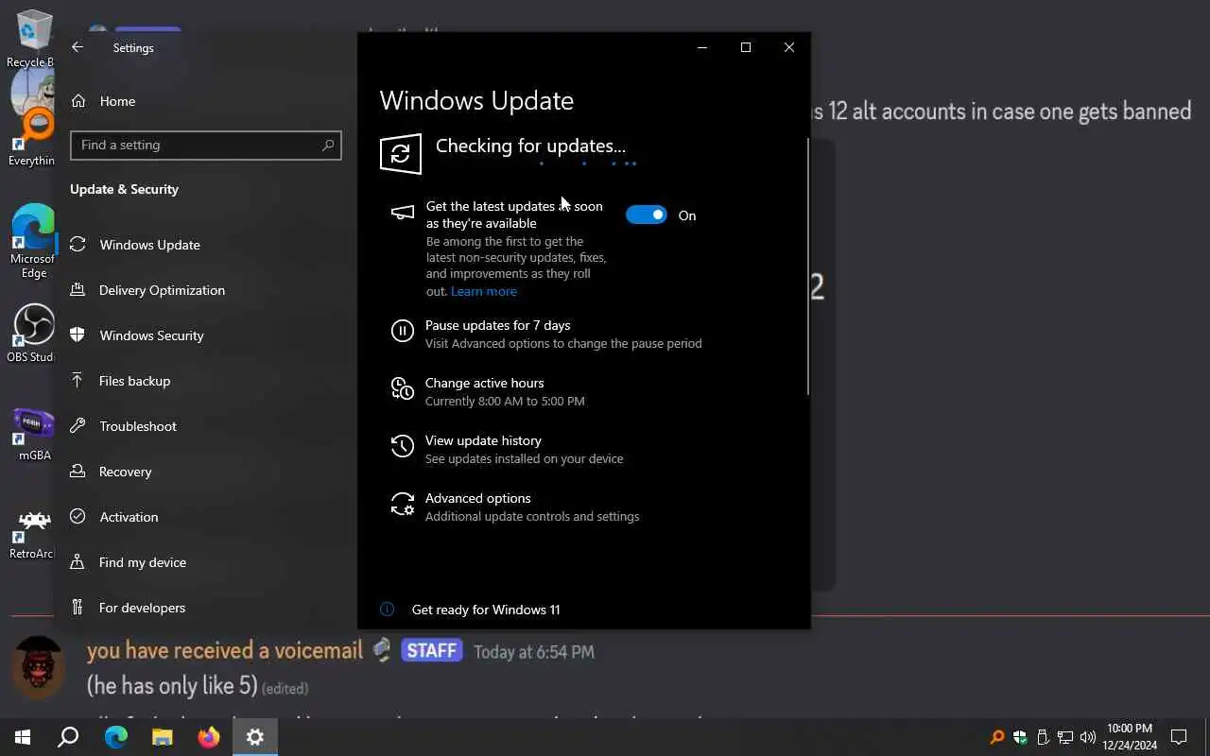Click the pause circle icon
This screenshot has width=1210, height=756.
[x=403, y=331]
